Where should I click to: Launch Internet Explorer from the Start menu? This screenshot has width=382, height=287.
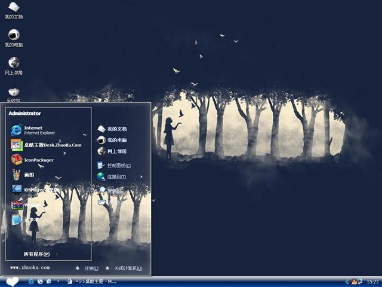[x=33, y=130]
